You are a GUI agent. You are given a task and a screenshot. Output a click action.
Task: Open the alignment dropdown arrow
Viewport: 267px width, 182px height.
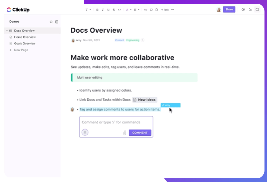coord(139,10)
